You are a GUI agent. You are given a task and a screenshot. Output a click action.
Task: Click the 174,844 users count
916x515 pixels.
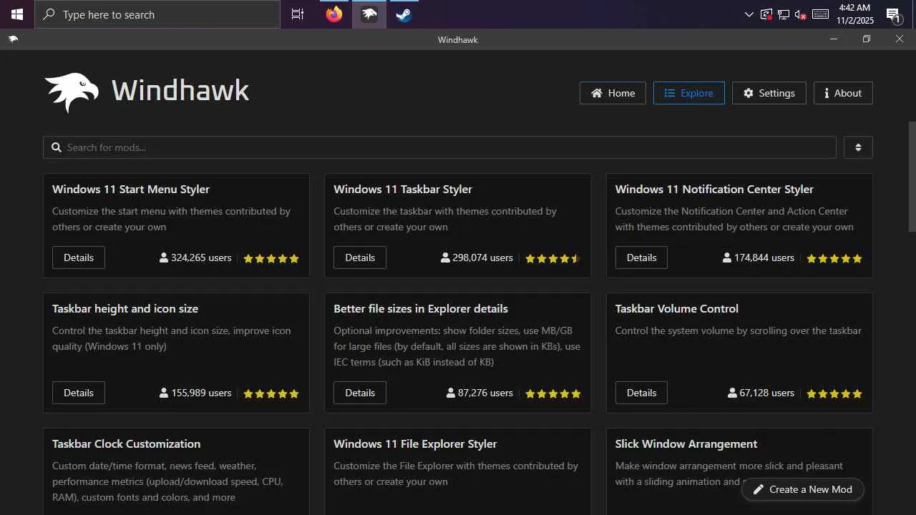[x=759, y=257]
